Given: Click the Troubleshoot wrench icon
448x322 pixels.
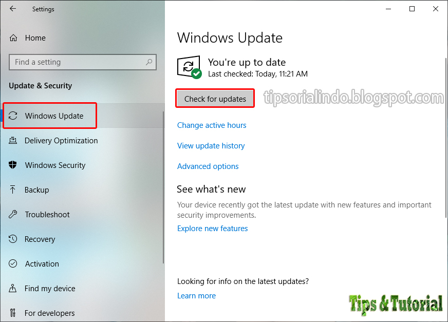Looking at the screenshot, I should (x=12, y=214).
